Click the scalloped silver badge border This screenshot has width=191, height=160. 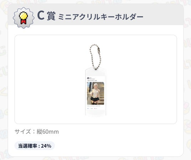click(x=24, y=18)
